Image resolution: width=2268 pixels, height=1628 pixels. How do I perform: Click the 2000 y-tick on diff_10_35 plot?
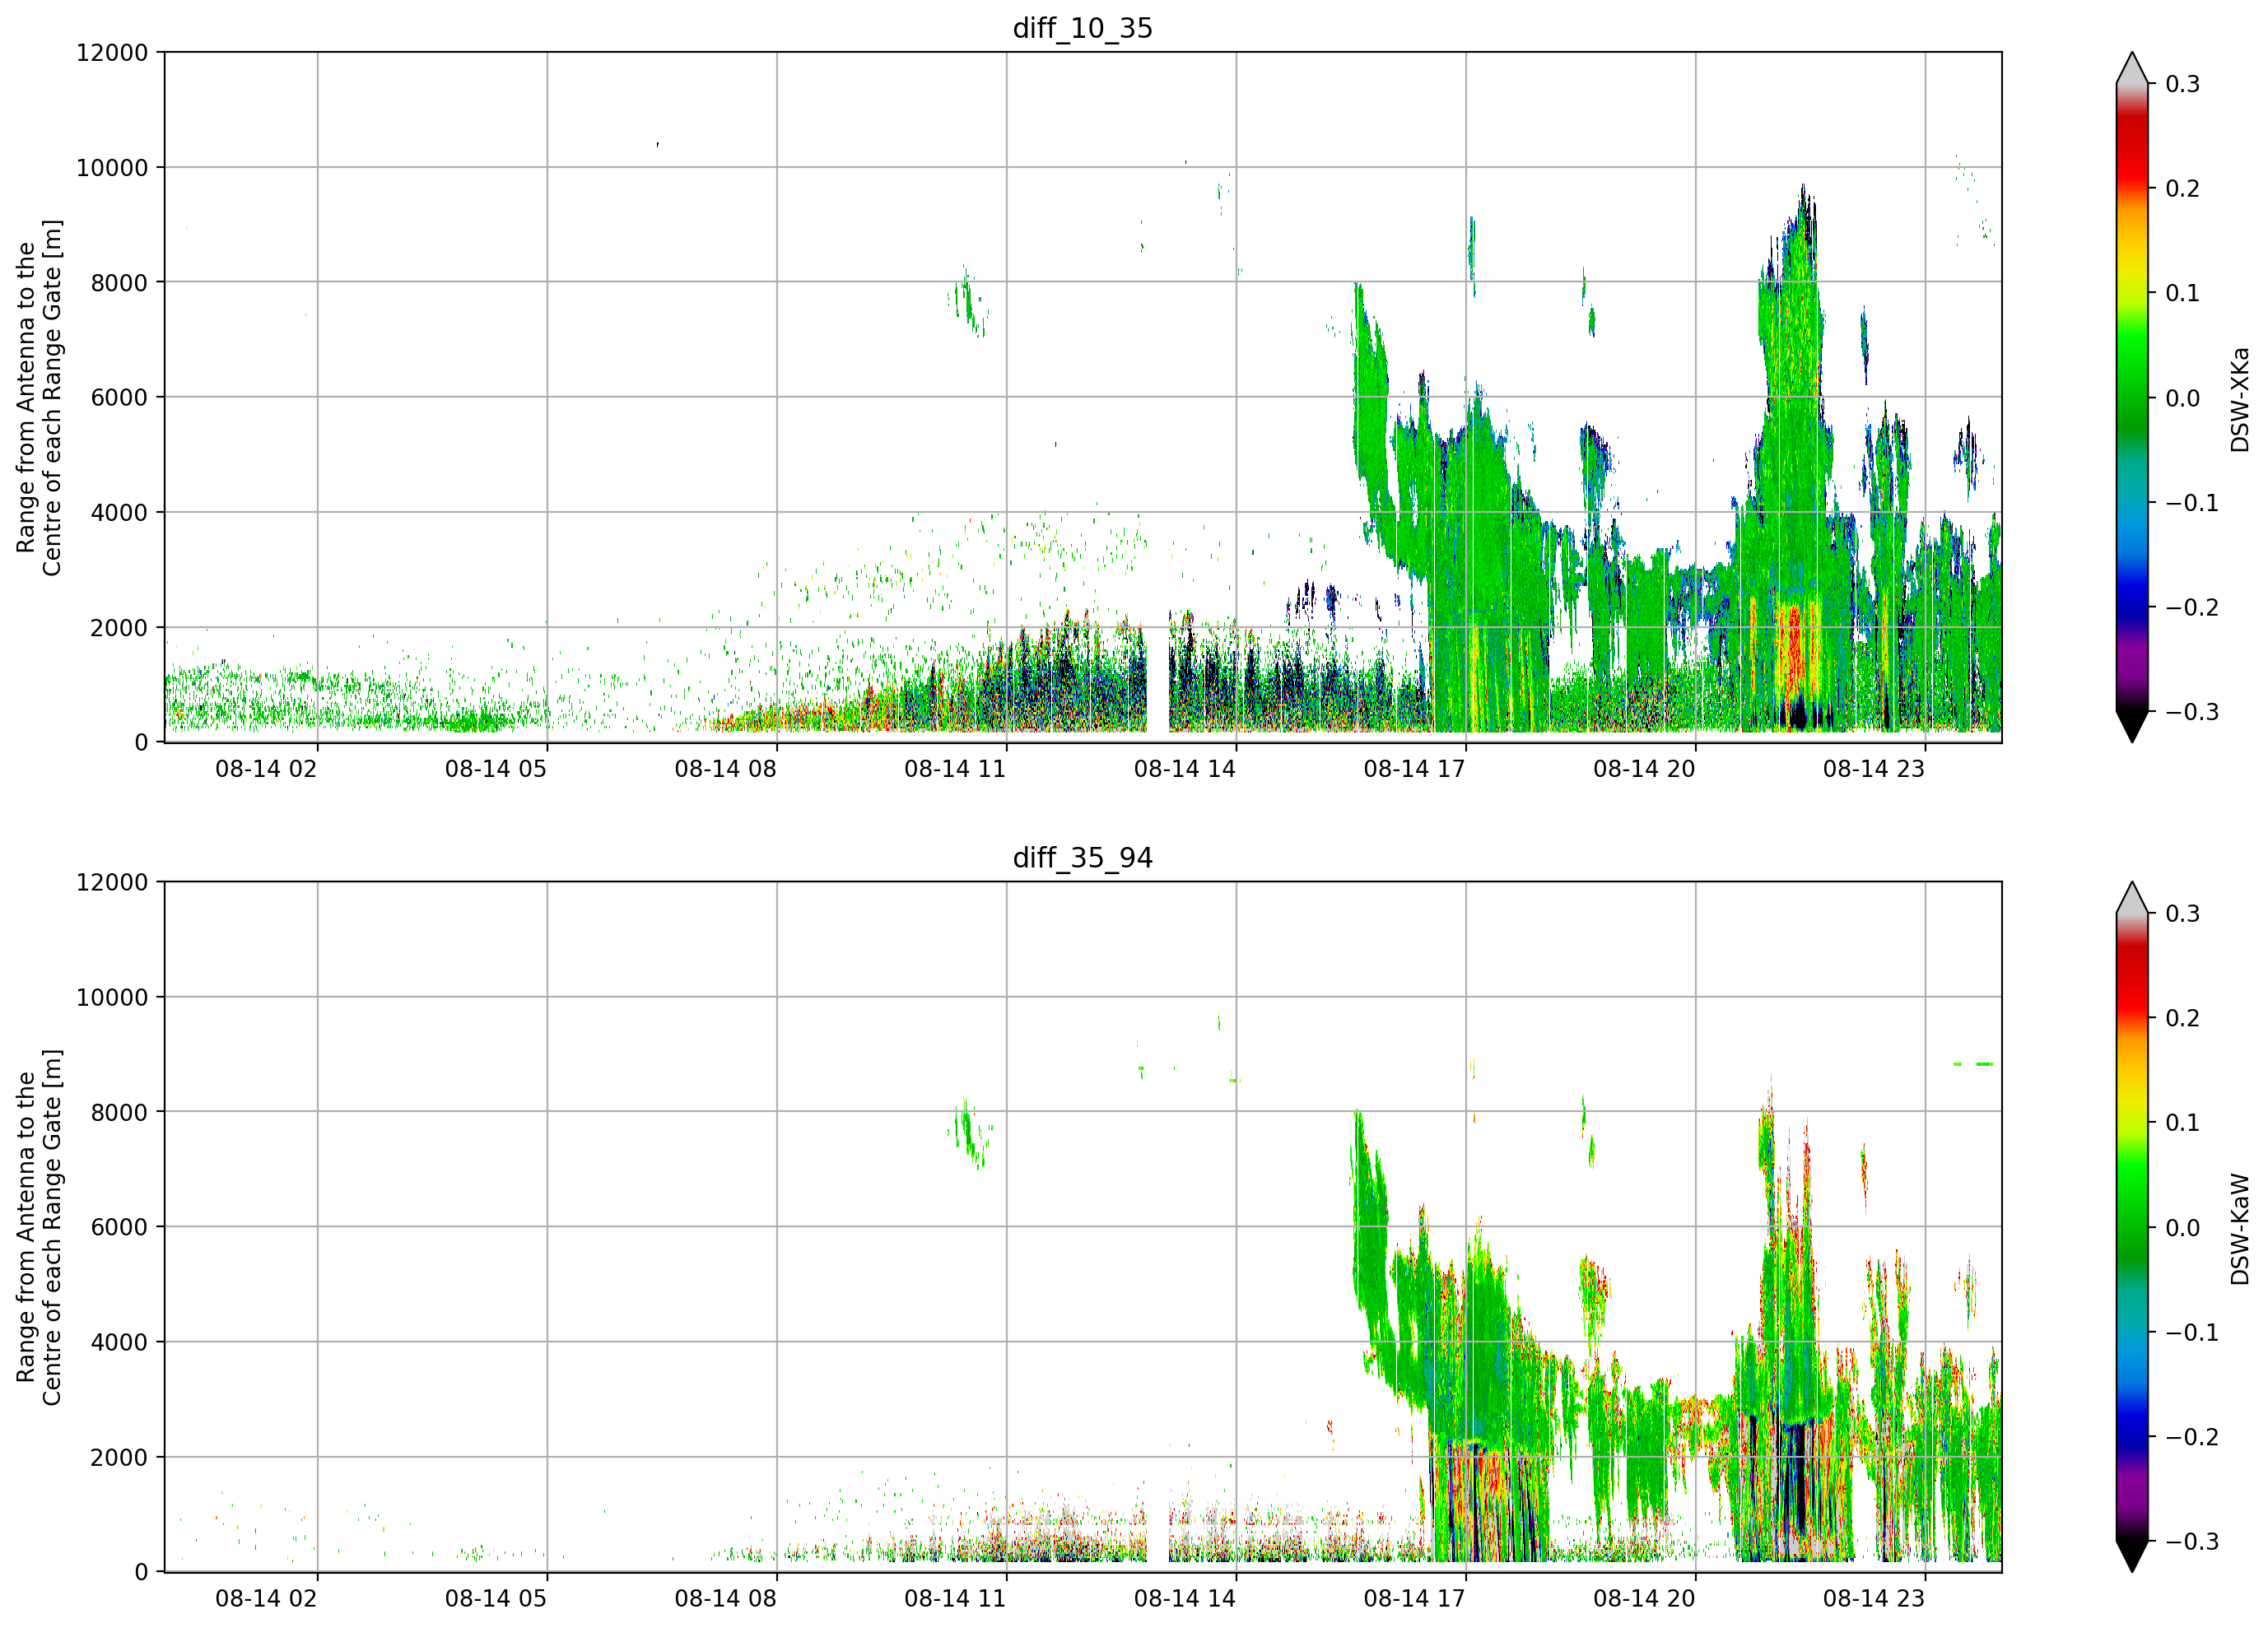pyautogui.click(x=119, y=627)
